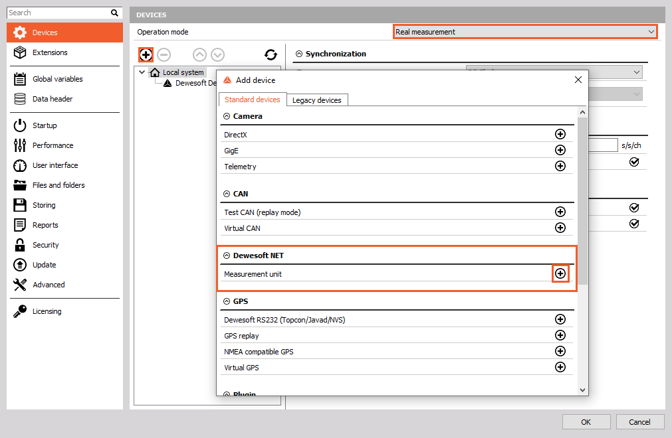Select the NMEA compatible GPS entry text

[259, 352]
